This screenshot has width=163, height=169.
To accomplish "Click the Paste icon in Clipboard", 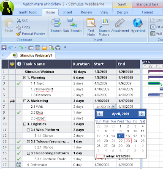I will point(9,23).
